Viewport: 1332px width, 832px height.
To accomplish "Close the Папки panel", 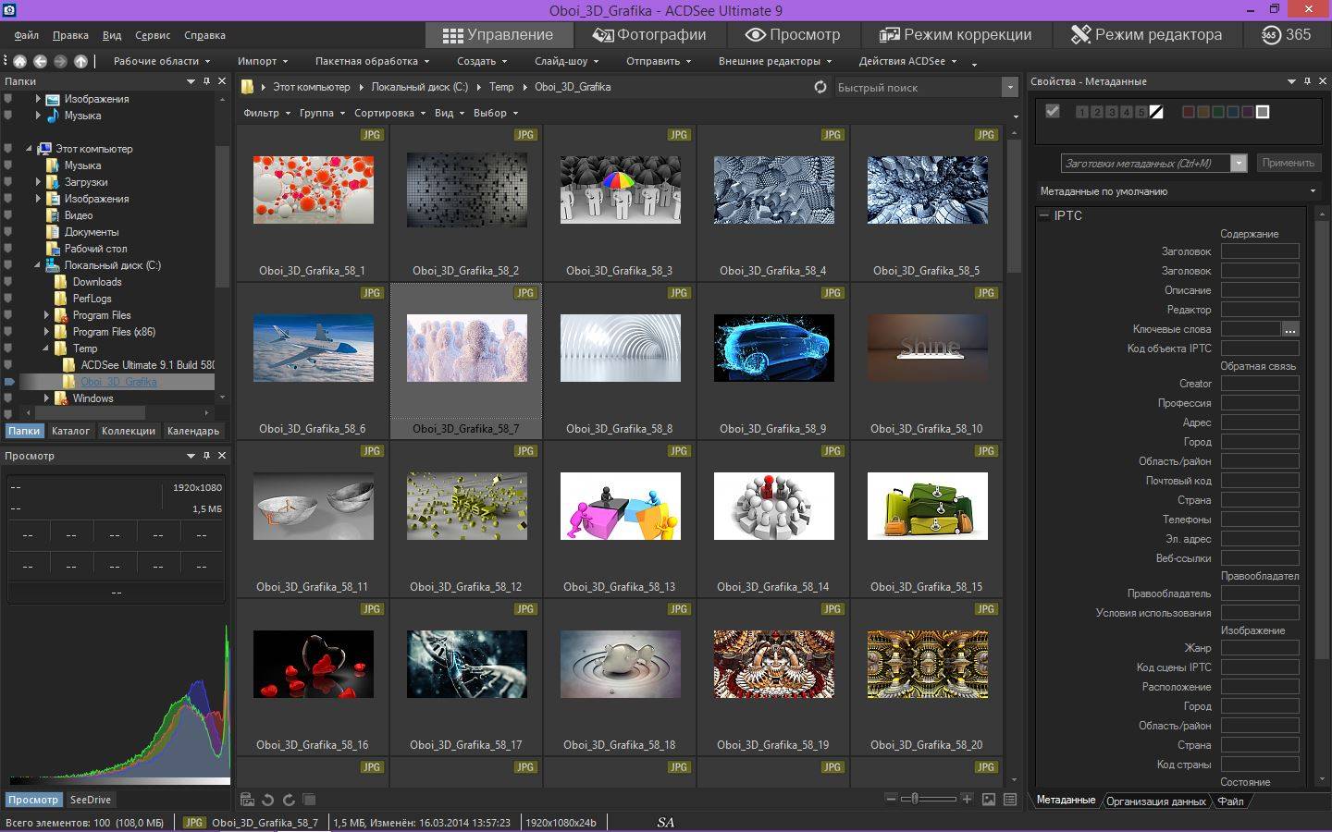I will (x=222, y=81).
